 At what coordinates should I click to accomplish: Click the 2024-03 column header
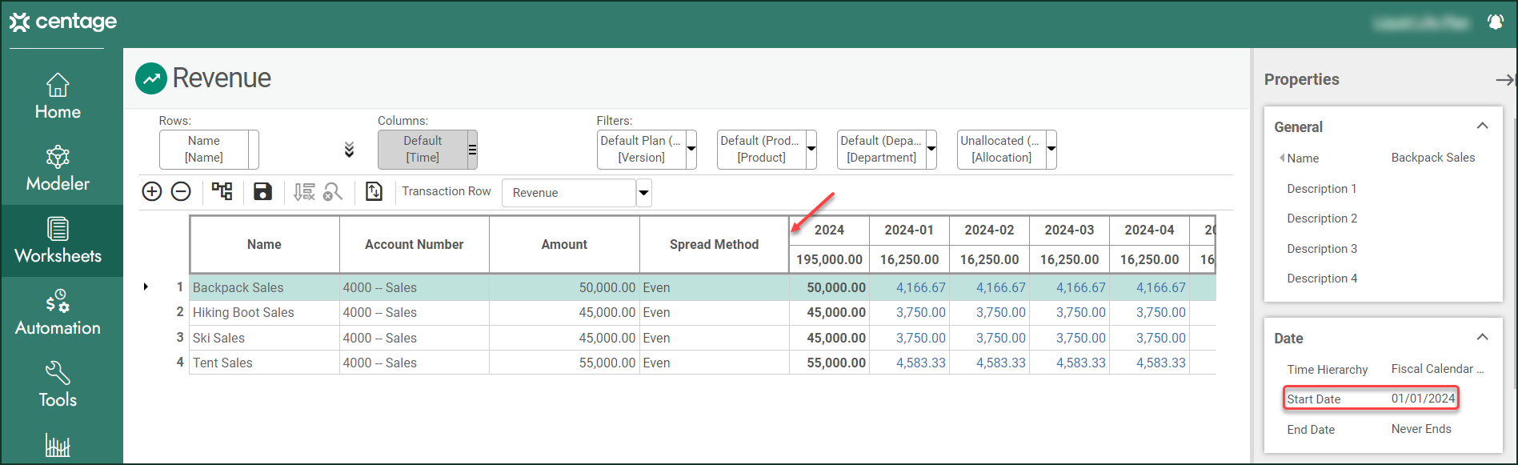pyautogui.click(x=1069, y=230)
